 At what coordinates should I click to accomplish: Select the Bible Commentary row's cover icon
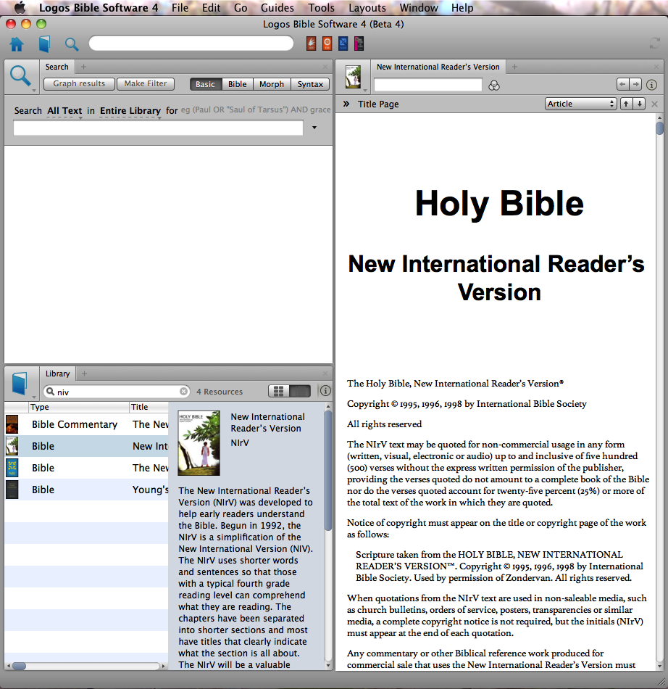12,424
